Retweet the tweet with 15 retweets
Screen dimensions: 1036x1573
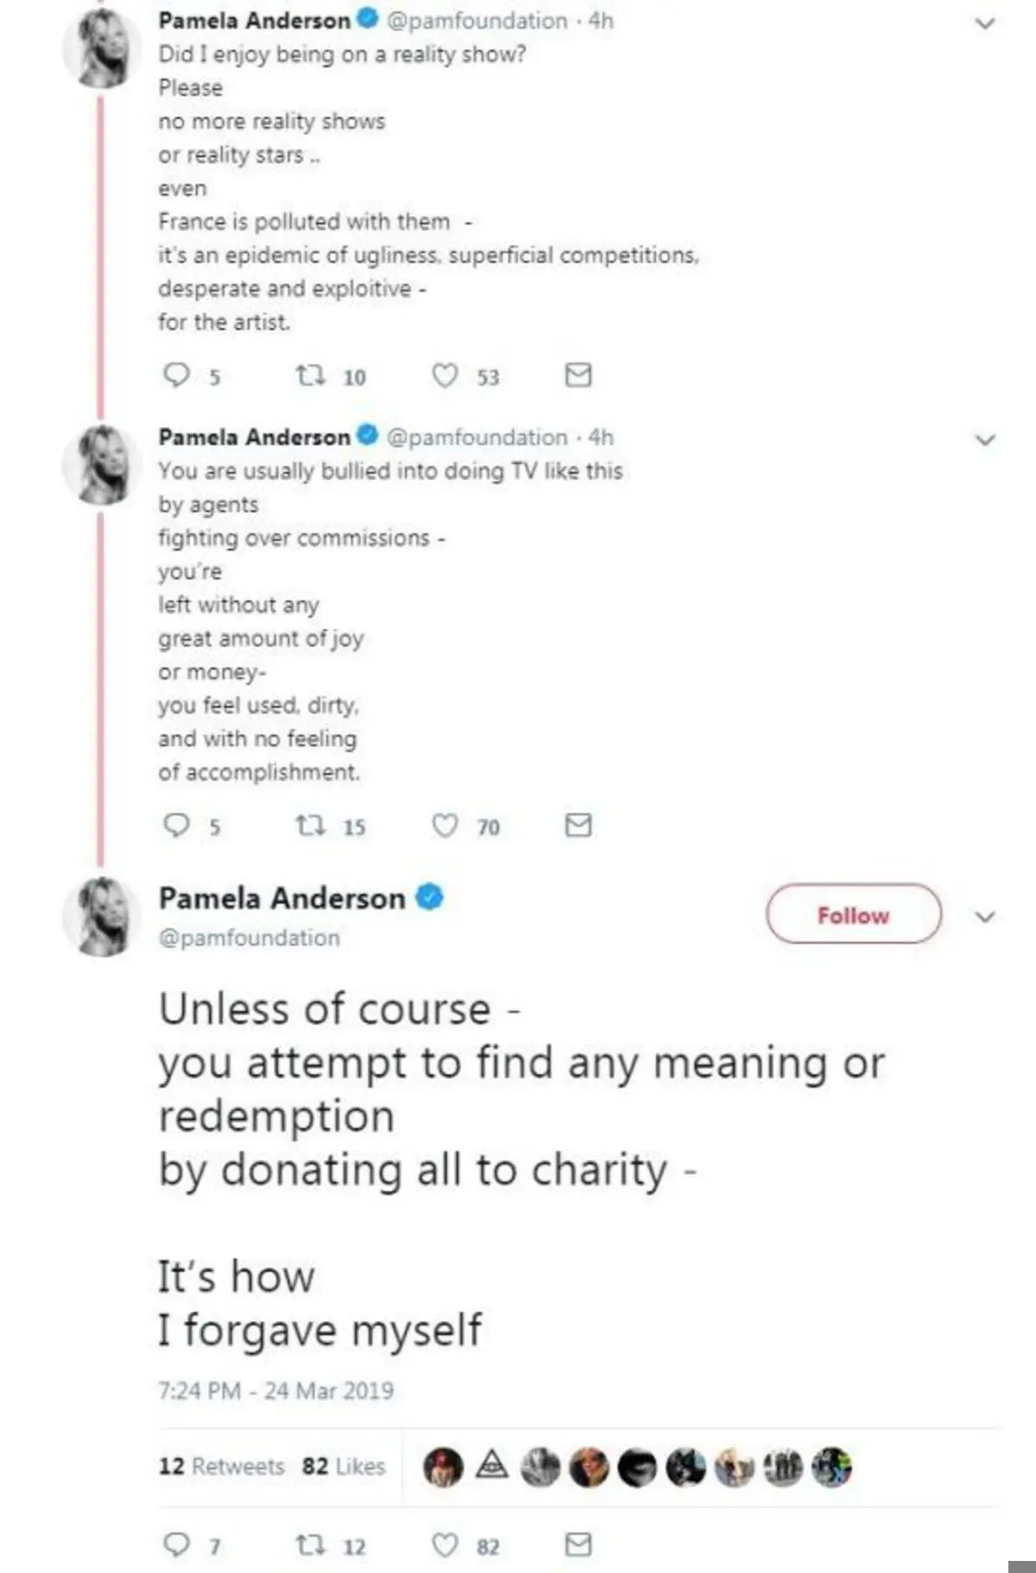click(310, 826)
